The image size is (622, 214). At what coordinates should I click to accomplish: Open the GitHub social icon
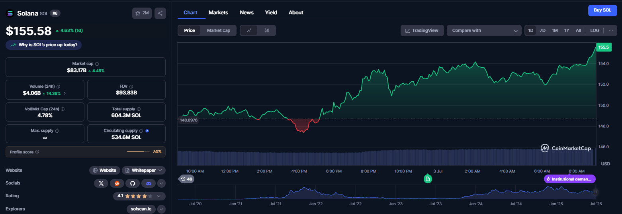click(133, 183)
